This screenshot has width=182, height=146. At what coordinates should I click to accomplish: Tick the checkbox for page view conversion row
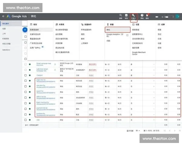click(25, 81)
